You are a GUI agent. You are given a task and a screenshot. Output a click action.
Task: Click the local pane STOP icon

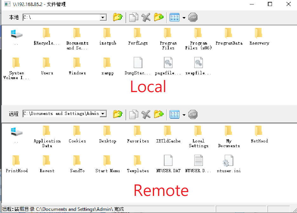pyautogui.click(x=193, y=17)
